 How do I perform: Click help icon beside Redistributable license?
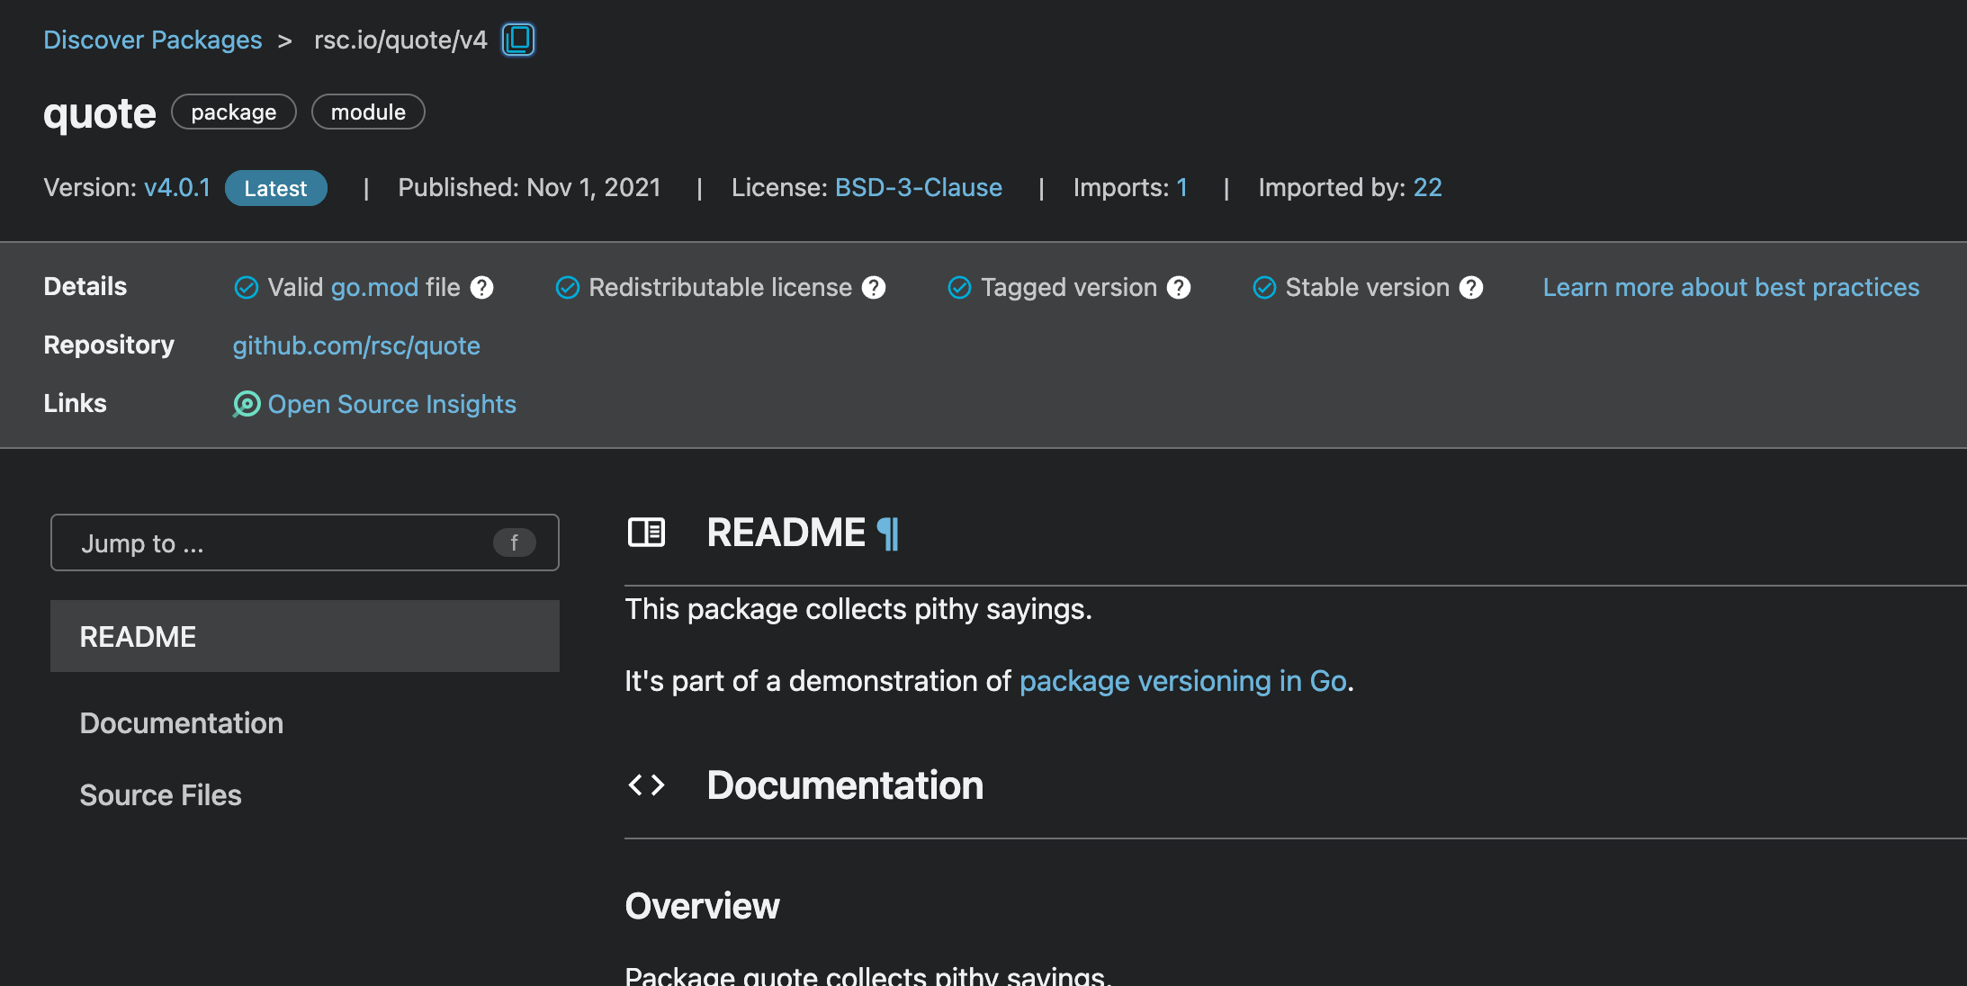pos(874,288)
